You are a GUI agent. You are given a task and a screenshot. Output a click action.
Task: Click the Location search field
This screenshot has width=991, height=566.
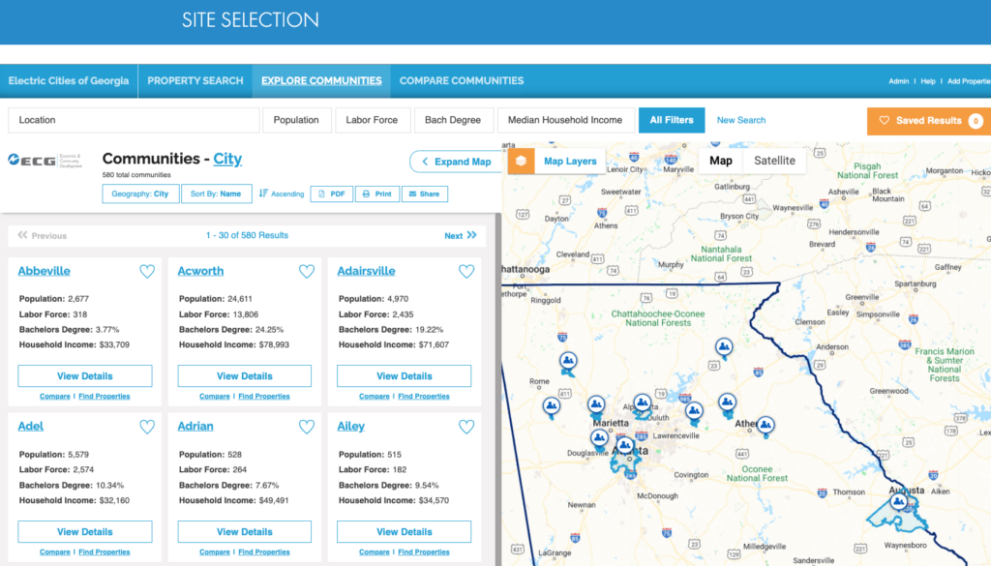click(x=134, y=120)
